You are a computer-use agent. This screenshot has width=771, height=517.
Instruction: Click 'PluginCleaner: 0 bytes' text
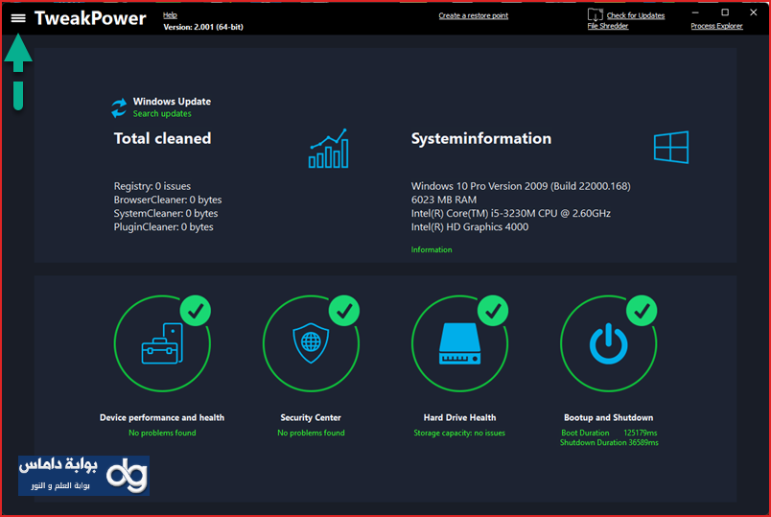coord(164,226)
